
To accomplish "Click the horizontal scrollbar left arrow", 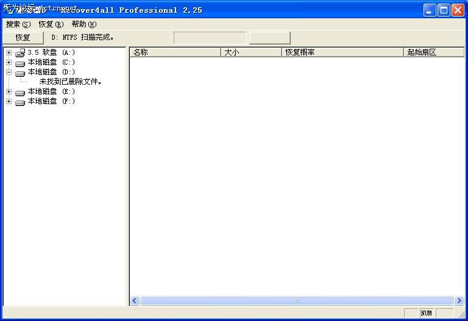I will pos(135,300).
